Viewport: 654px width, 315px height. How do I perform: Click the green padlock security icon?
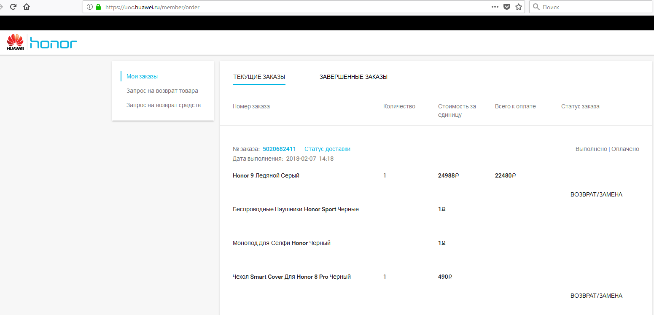pos(98,7)
